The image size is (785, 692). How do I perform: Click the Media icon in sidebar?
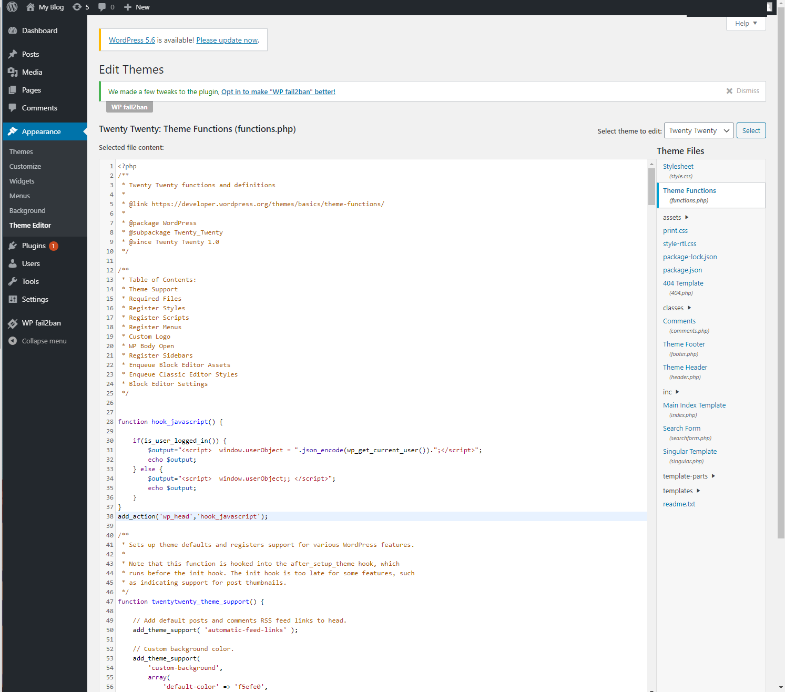[x=13, y=72]
